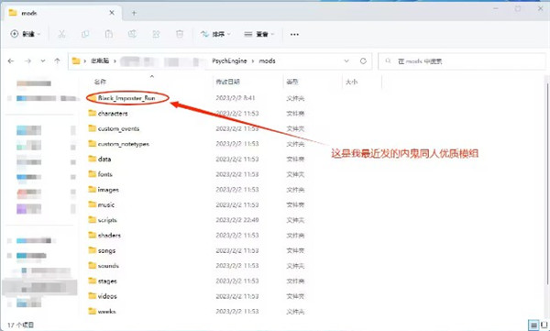Expand recent locations chevron
Viewport: 550px width, 331px height.
pos(43,61)
